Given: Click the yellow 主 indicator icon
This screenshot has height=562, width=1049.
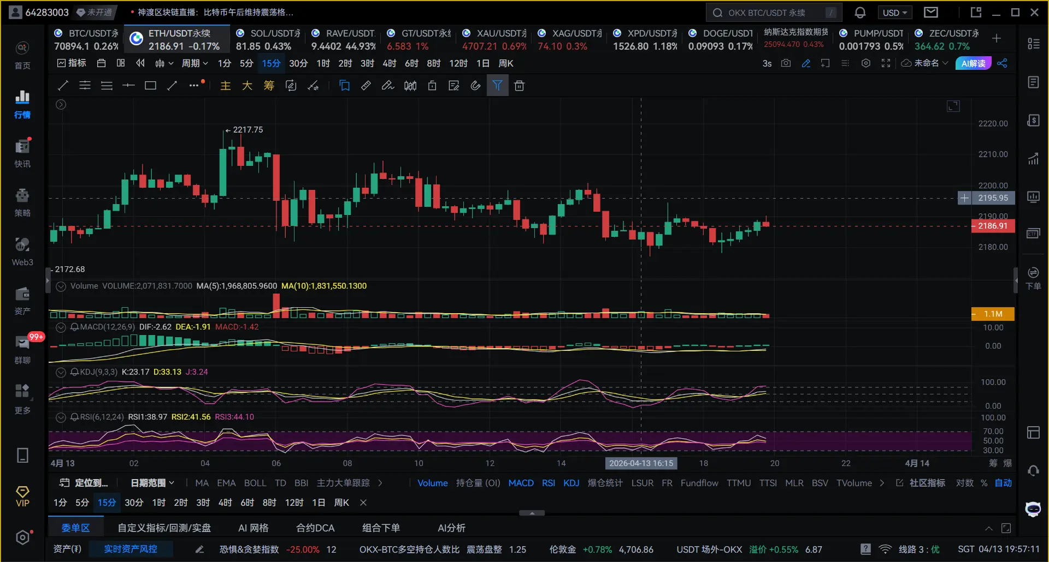Looking at the screenshot, I should 226,85.
